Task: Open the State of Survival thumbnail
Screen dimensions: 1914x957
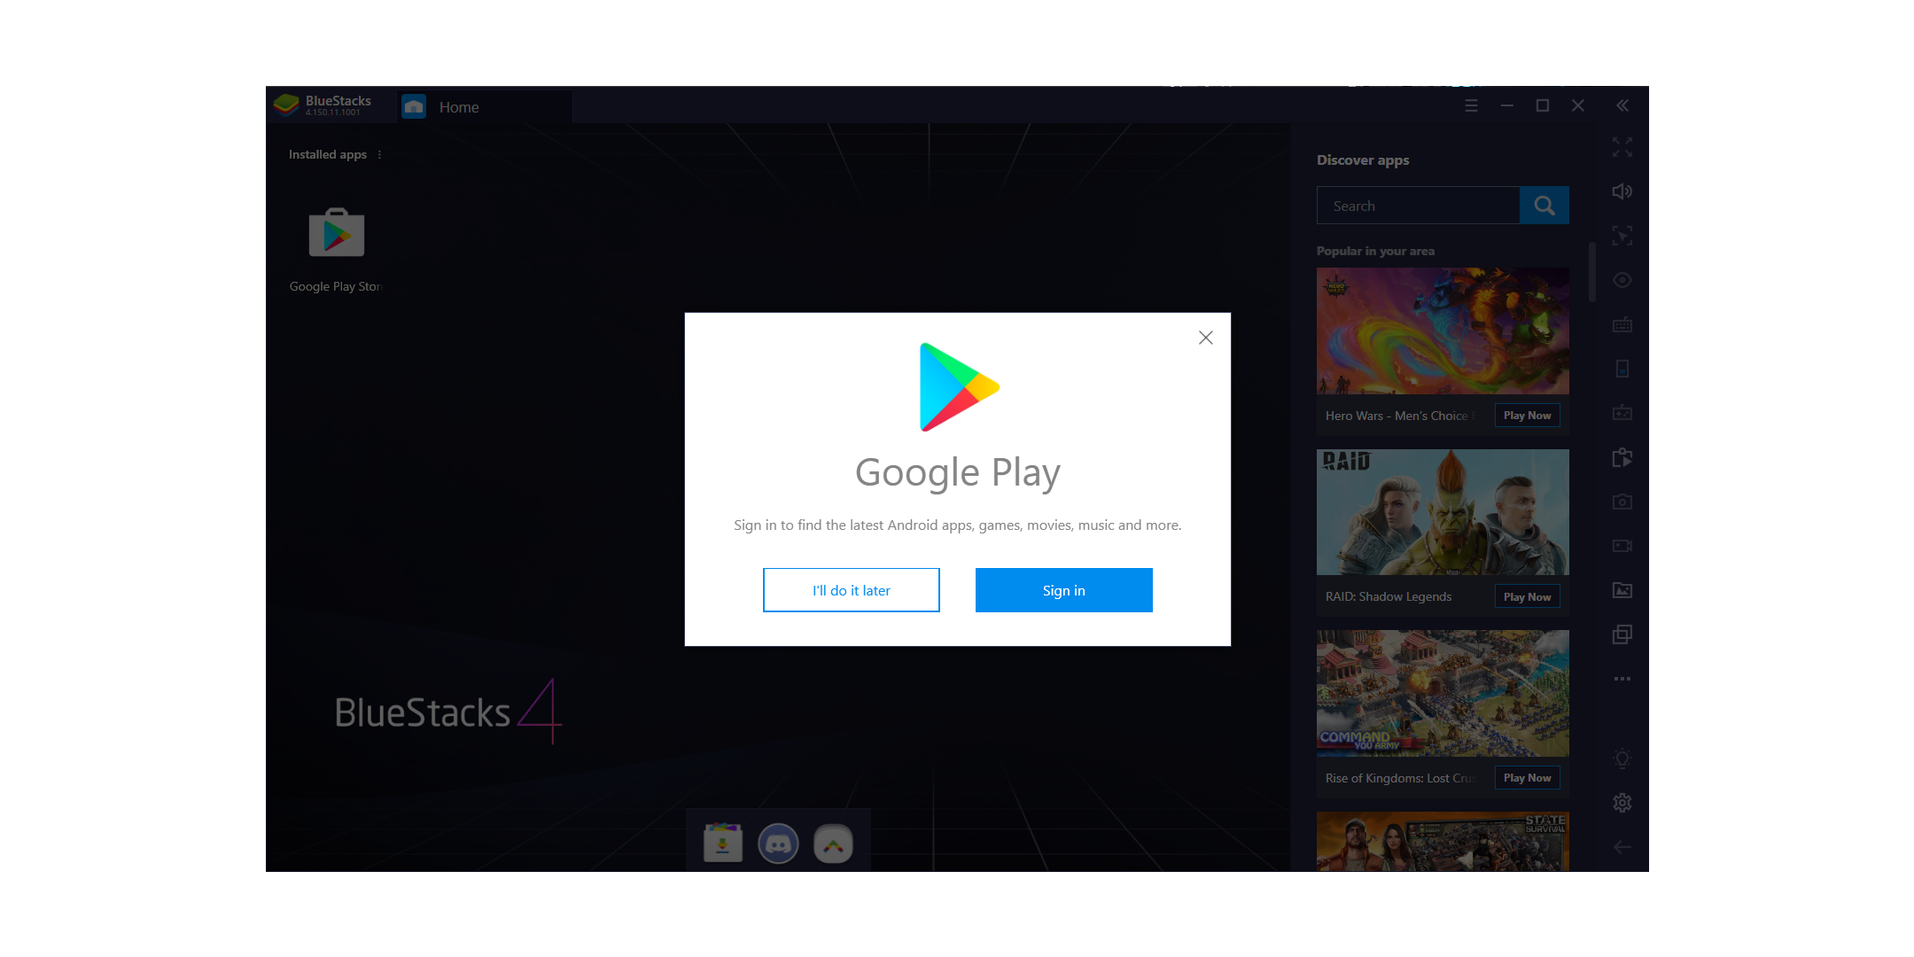Action: pos(1443,842)
